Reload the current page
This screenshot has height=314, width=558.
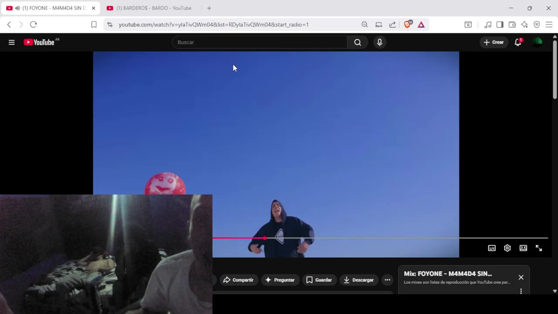[34, 24]
